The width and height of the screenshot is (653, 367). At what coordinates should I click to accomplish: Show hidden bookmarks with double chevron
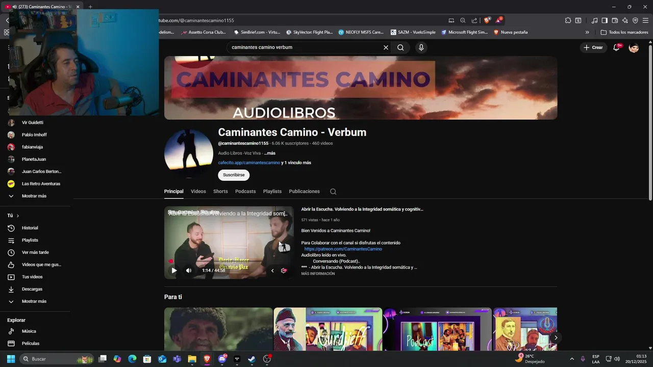pos(587,32)
